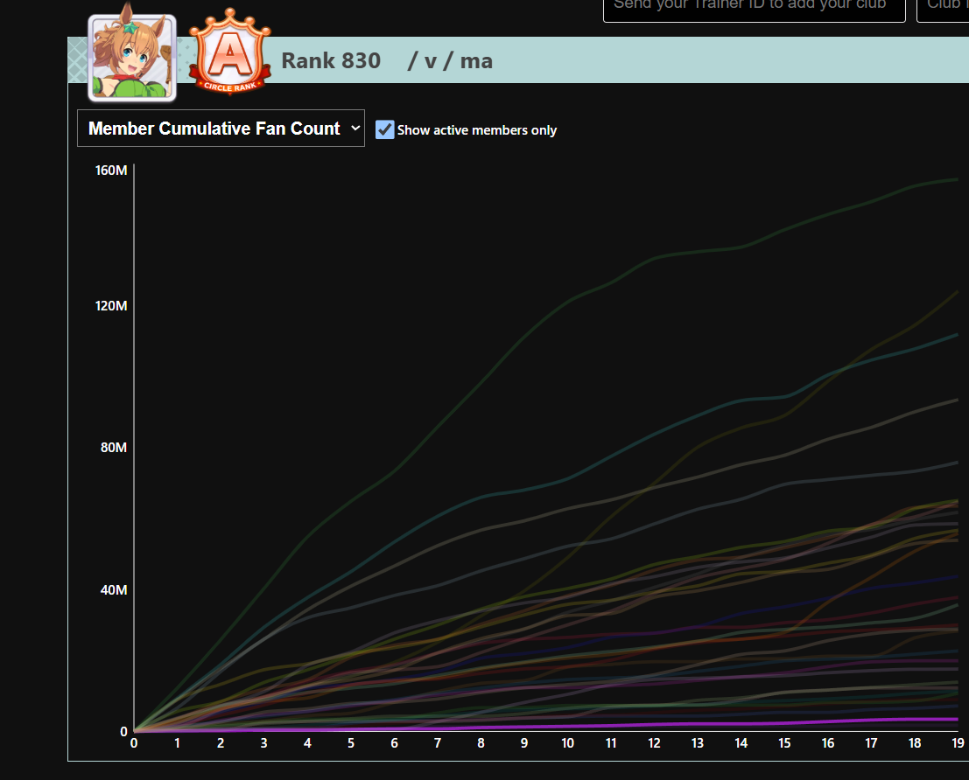
Task: Click the 160M y-axis label
Action: (x=111, y=171)
